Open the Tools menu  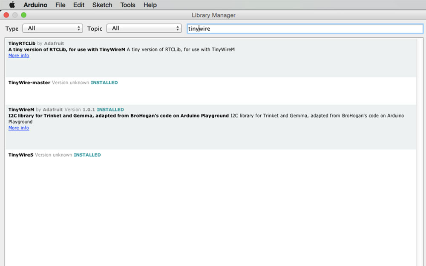point(128,5)
